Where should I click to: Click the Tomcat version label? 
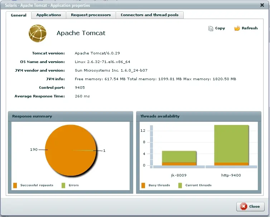click(x=48, y=53)
